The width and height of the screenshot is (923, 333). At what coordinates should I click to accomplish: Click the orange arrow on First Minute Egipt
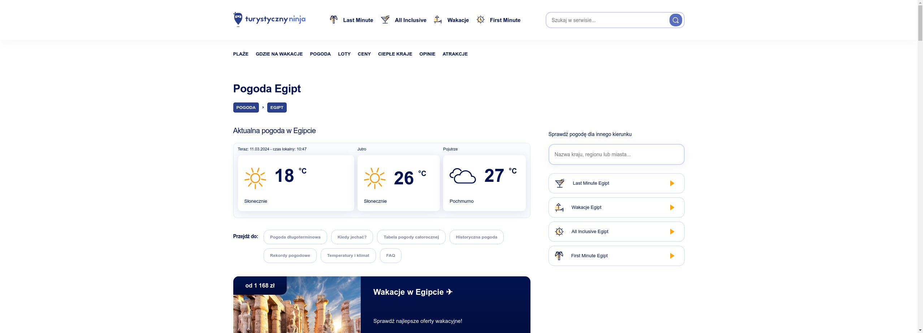click(672, 256)
